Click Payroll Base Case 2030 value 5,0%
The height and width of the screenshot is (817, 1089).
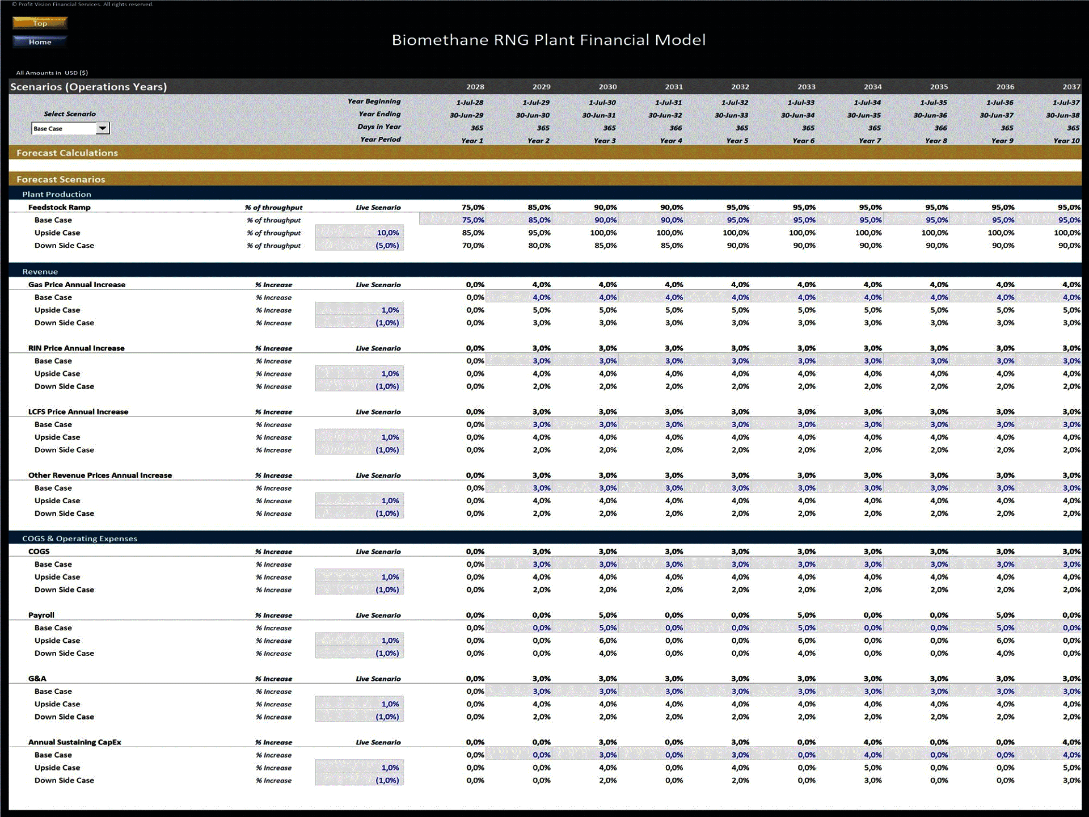point(585,628)
